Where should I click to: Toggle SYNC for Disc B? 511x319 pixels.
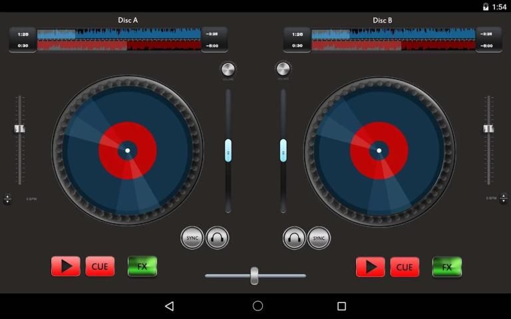click(x=319, y=237)
